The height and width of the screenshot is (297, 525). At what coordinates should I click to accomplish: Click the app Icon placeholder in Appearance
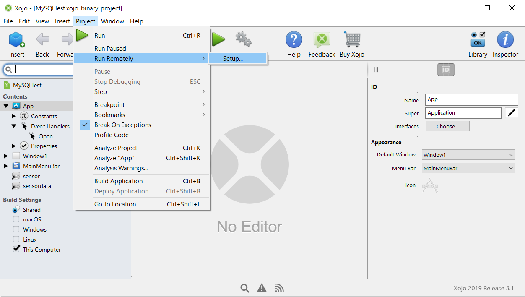430,185
